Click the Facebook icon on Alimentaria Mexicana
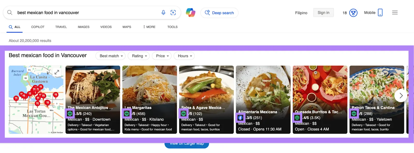The height and width of the screenshot is (153, 414). (x=240, y=118)
